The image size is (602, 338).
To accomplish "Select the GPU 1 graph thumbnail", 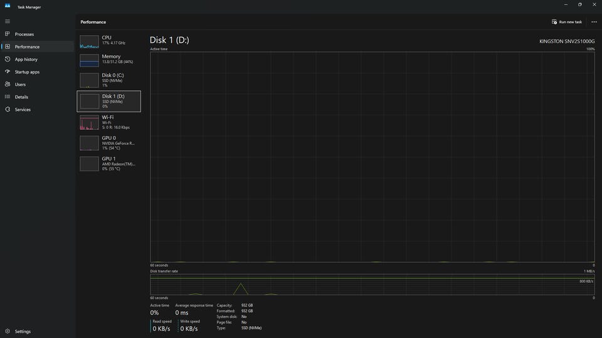I will coord(89,164).
